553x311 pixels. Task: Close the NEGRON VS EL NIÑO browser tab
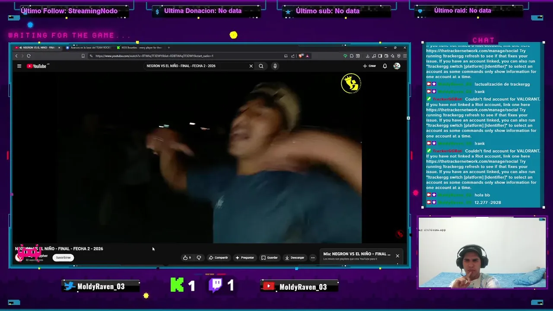click(59, 48)
